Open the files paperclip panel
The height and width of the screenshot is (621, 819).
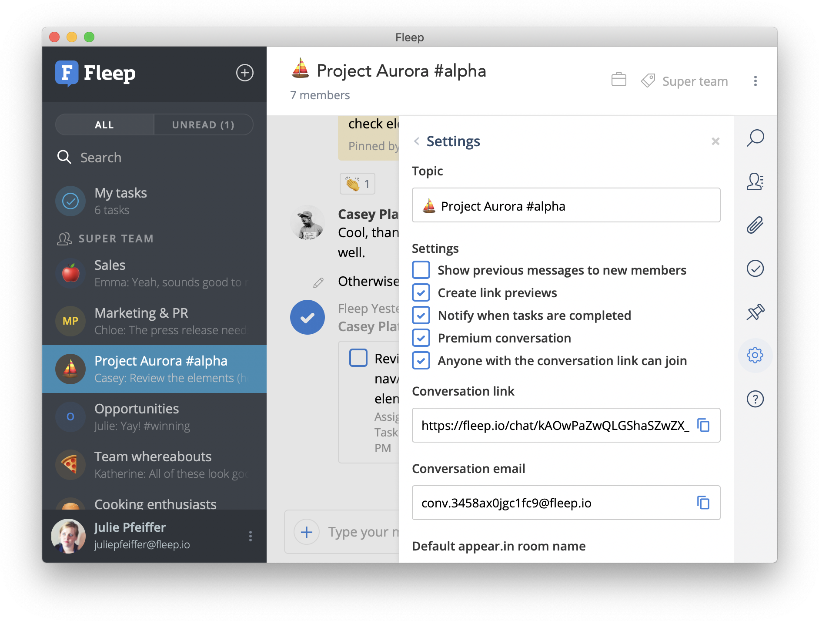point(755,225)
